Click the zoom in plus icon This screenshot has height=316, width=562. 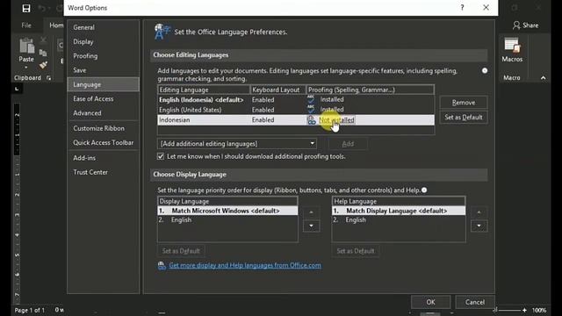click(x=524, y=310)
